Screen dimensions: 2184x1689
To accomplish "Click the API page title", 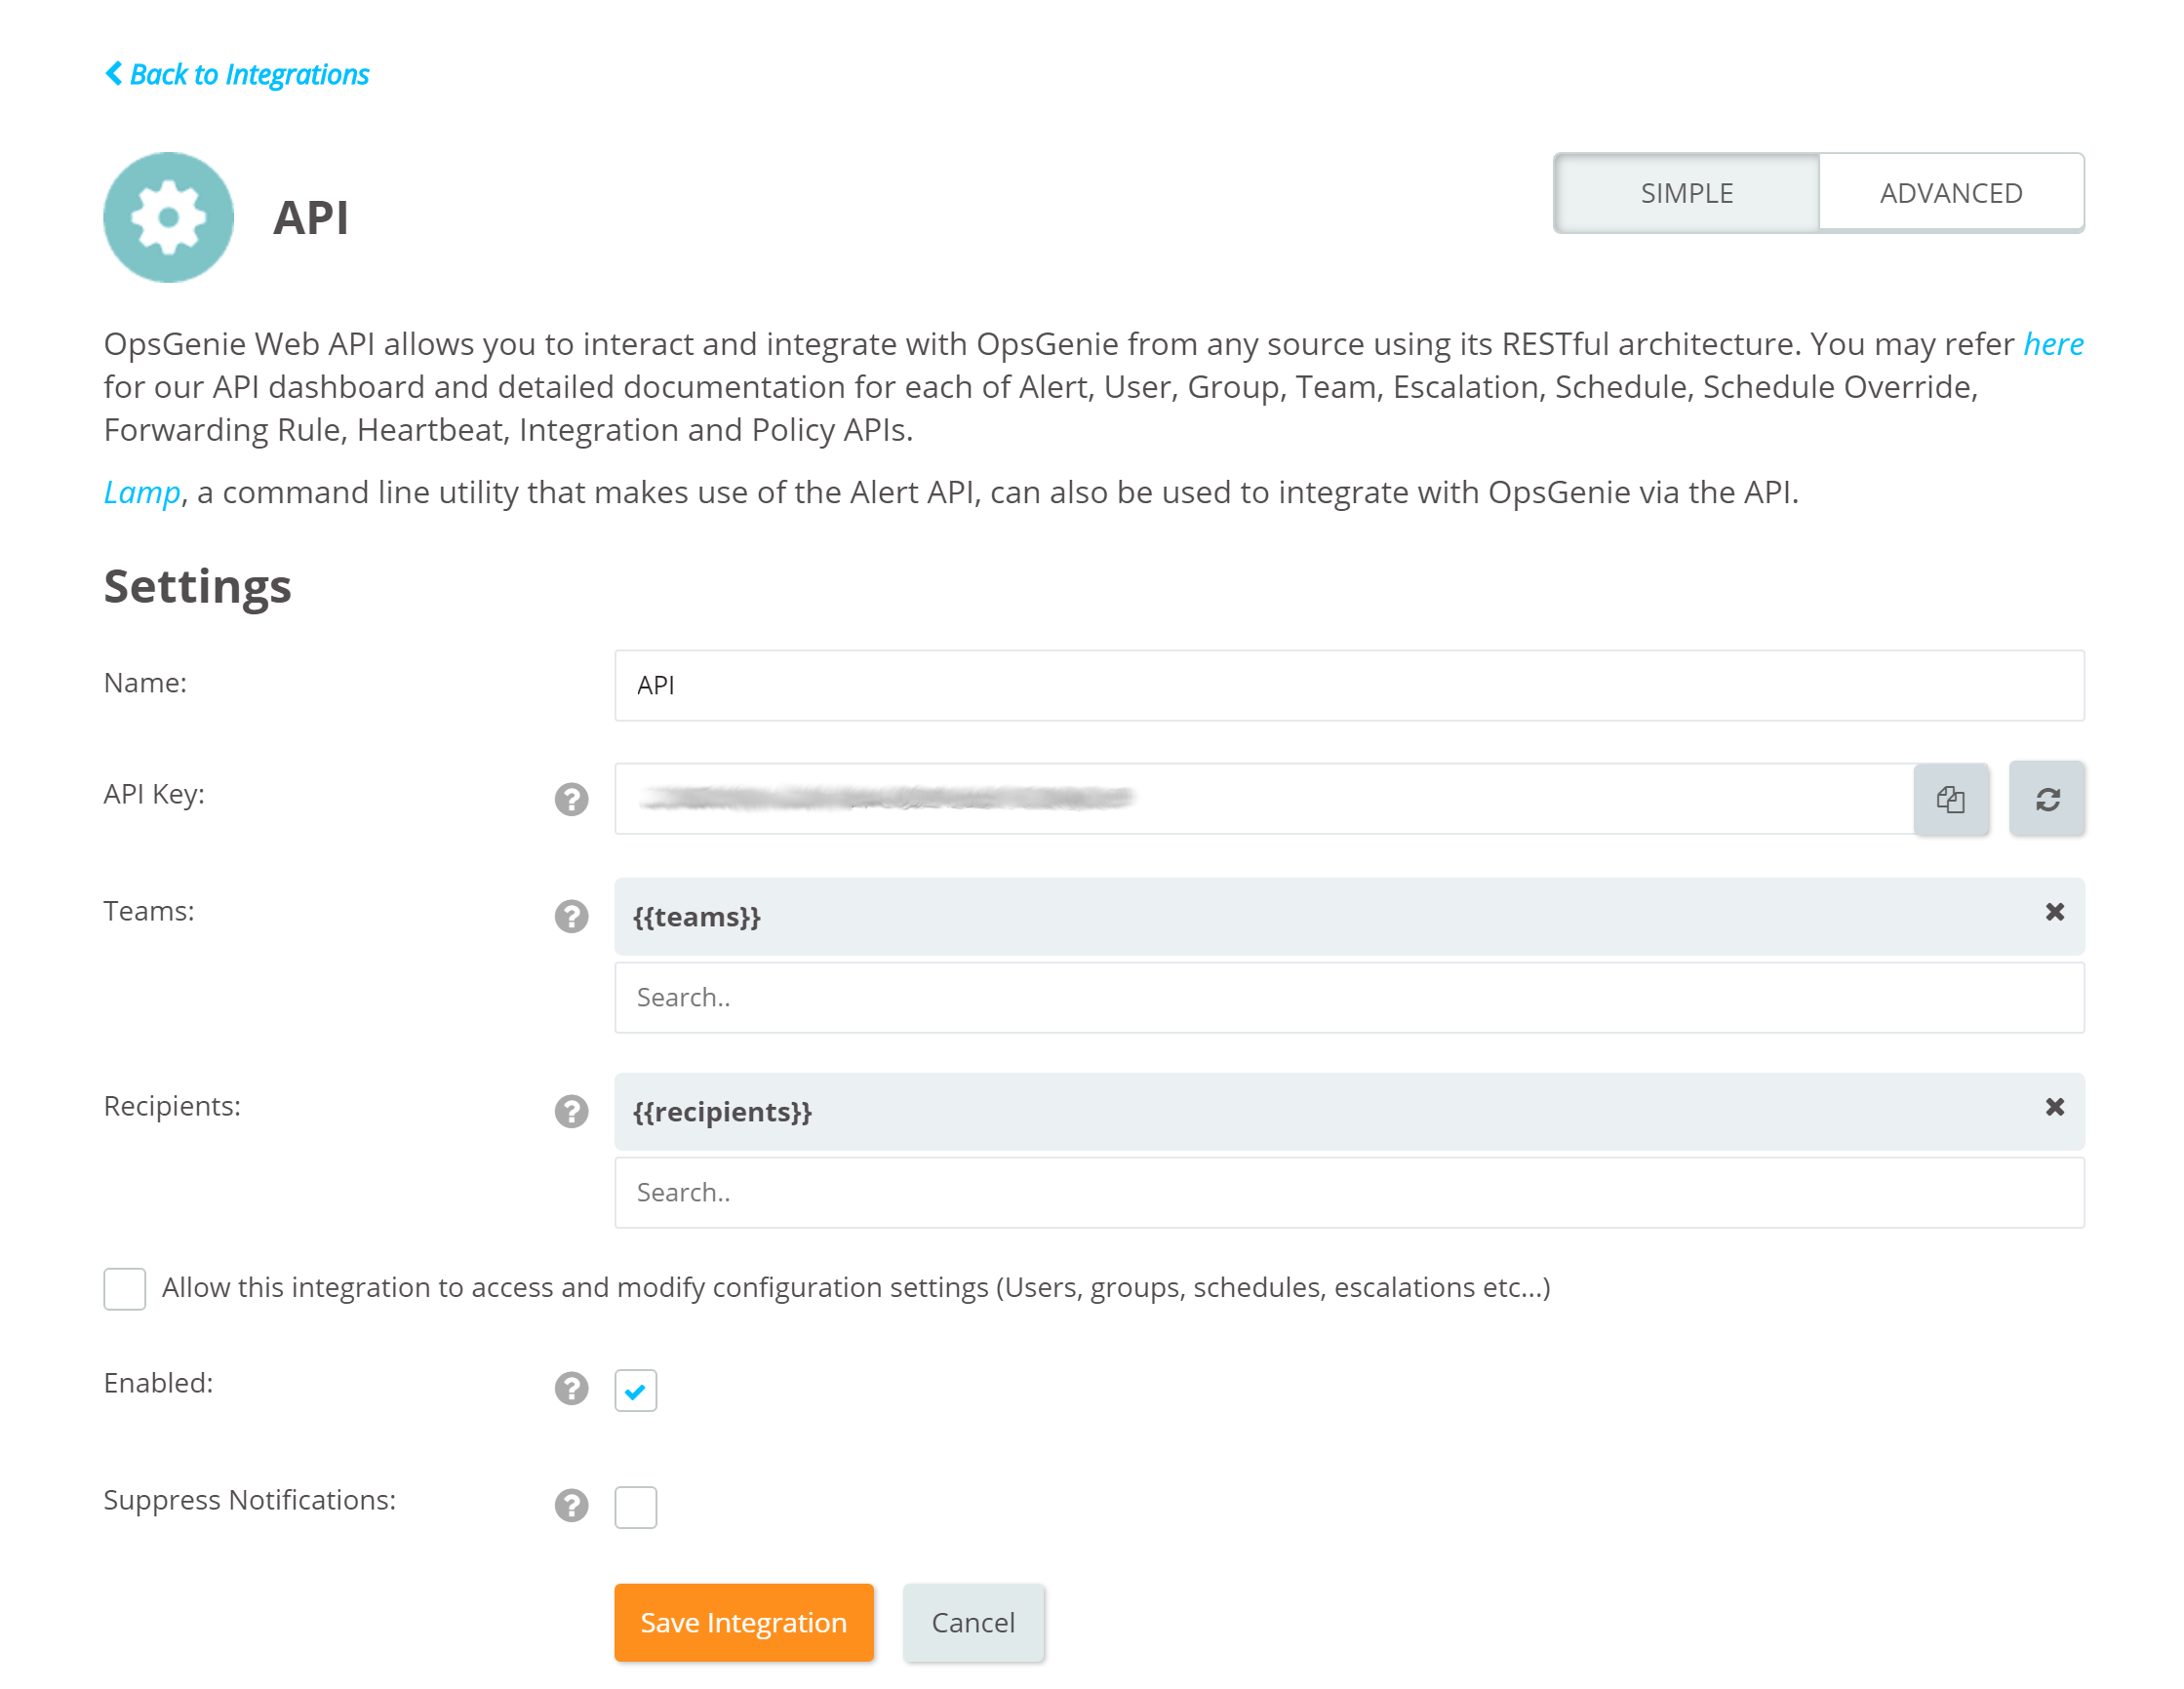I will click(311, 217).
